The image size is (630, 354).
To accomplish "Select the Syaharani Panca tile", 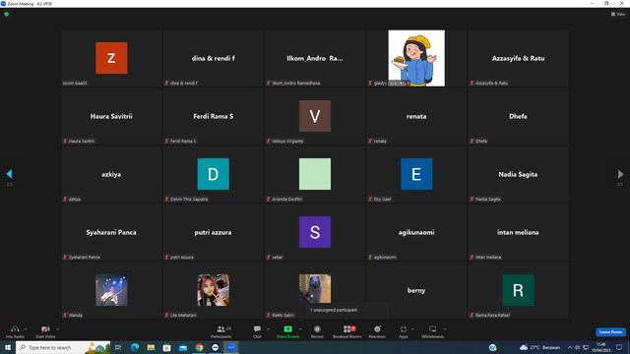I will (111, 232).
